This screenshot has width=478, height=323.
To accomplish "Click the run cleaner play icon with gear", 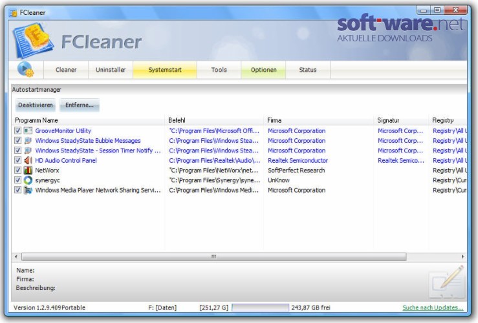I will pyautogui.click(x=26, y=69).
